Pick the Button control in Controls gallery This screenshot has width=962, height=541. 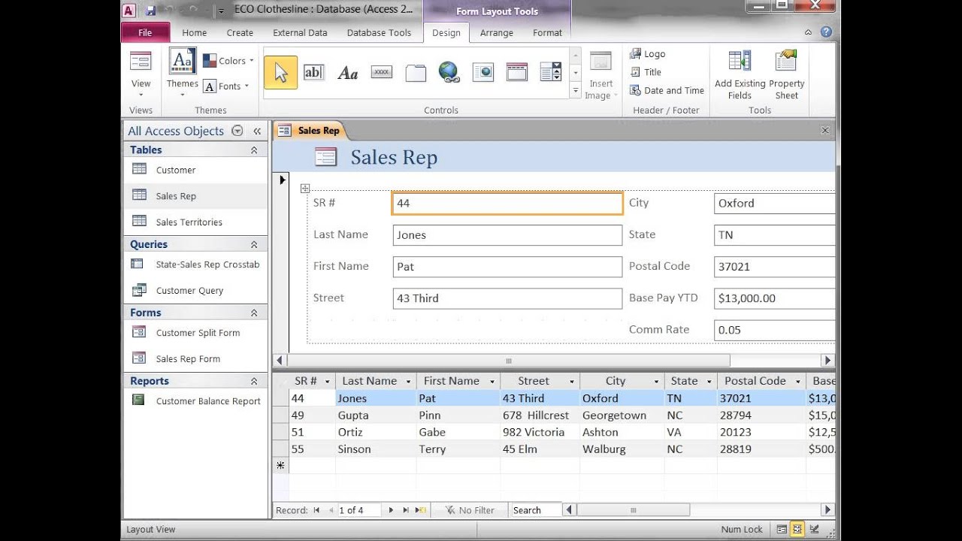381,72
